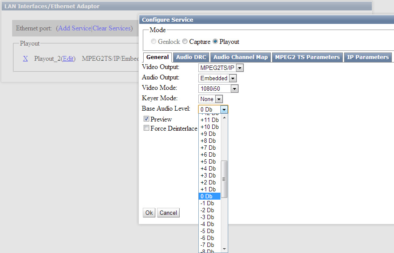Open the Audio DRC tab
The width and height of the screenshot is (394, 253).
click(191, 57)
